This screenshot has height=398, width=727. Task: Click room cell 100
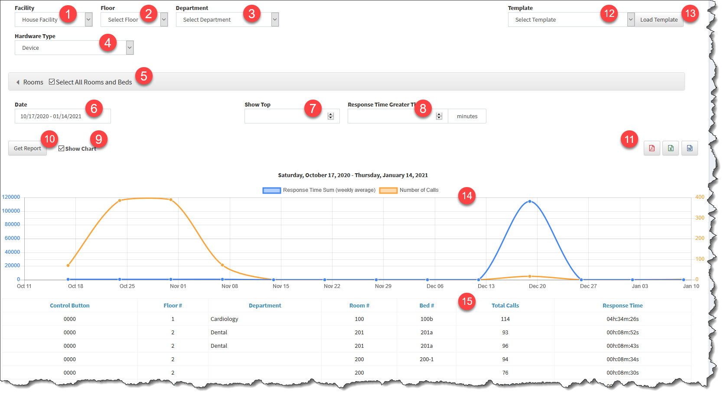359,319
